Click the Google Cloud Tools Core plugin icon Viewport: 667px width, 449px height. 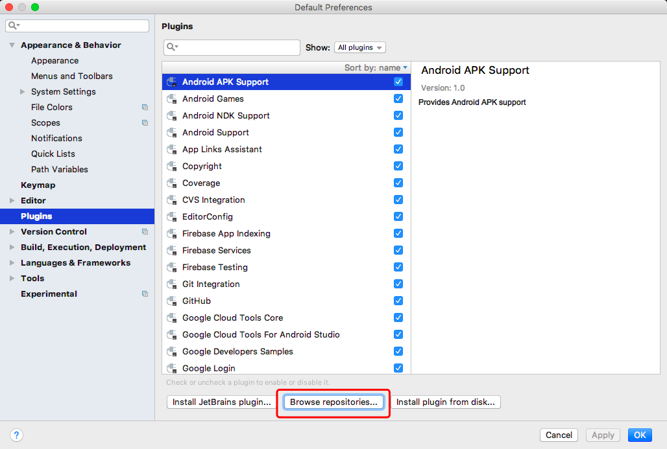[172, 317]
